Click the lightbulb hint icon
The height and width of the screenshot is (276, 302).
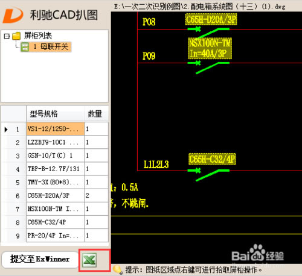(118, 270)
